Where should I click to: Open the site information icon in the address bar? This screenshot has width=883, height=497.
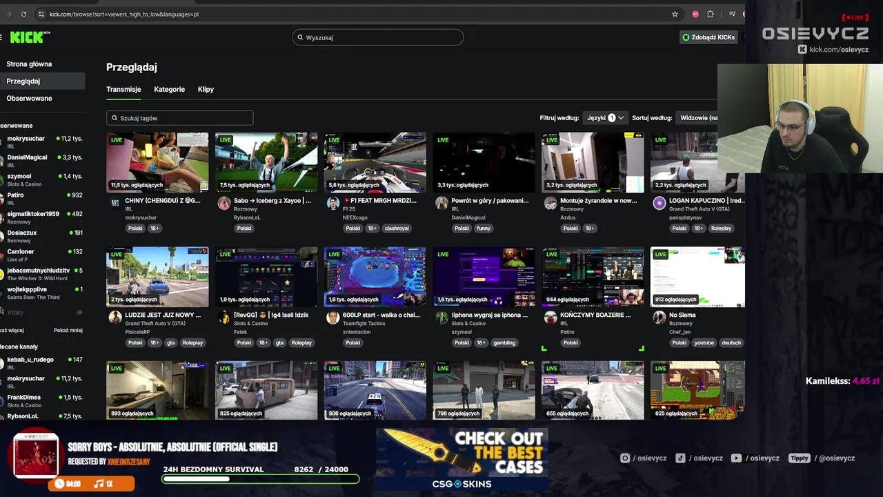click(41, 14)
